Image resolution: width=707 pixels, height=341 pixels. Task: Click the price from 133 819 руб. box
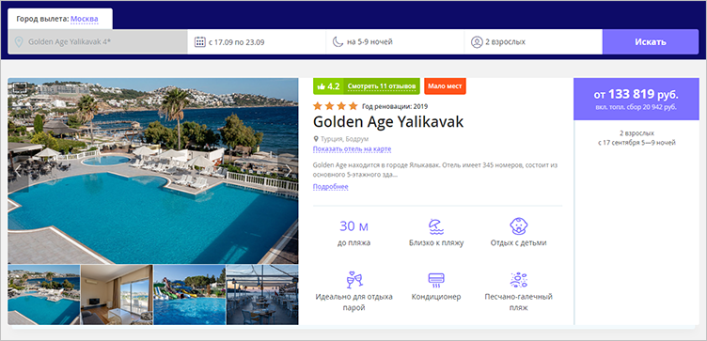(x=636, y=99)
